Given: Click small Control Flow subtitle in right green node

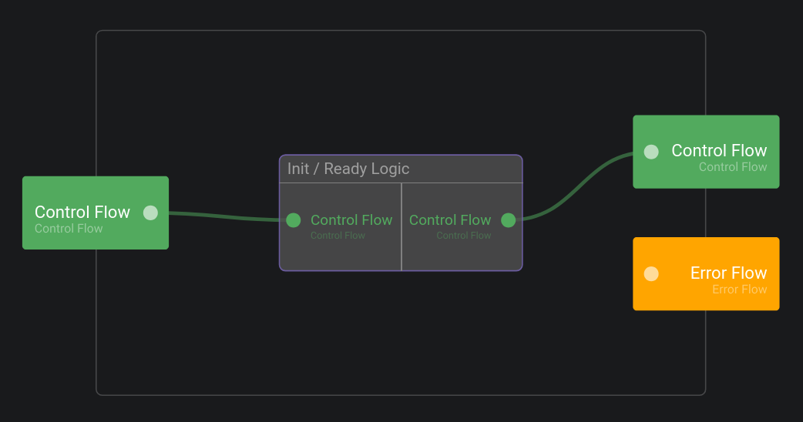Looking at the screenshot, I should [732, 167].
